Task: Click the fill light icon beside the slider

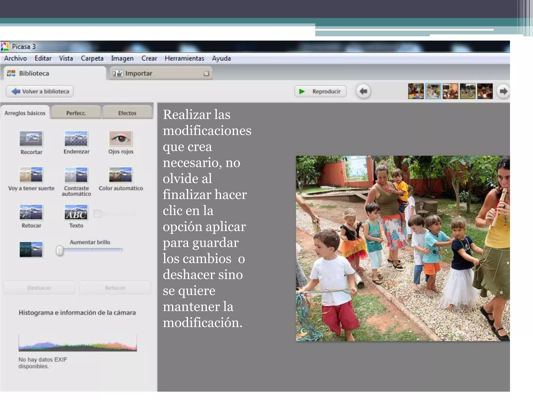Action: pos(31,249)
